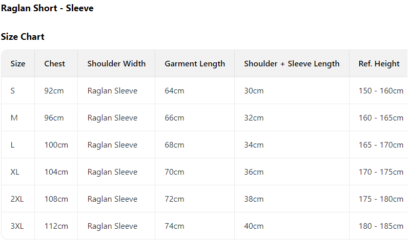Click the 68cm garment length cell
Screen dimensions: 410x241
click(174, 145)
